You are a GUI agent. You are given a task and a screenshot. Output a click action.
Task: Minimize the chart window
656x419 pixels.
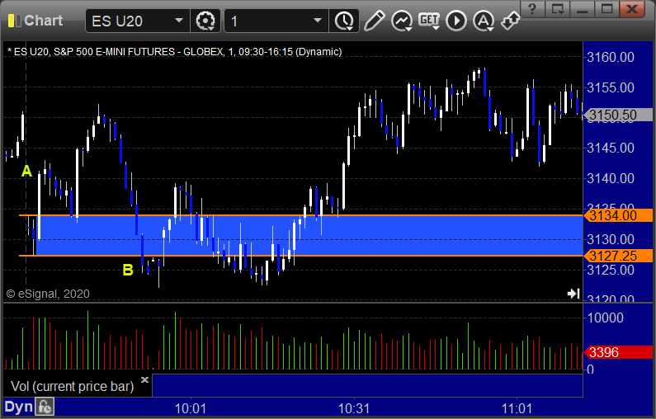tap(582, 9)
